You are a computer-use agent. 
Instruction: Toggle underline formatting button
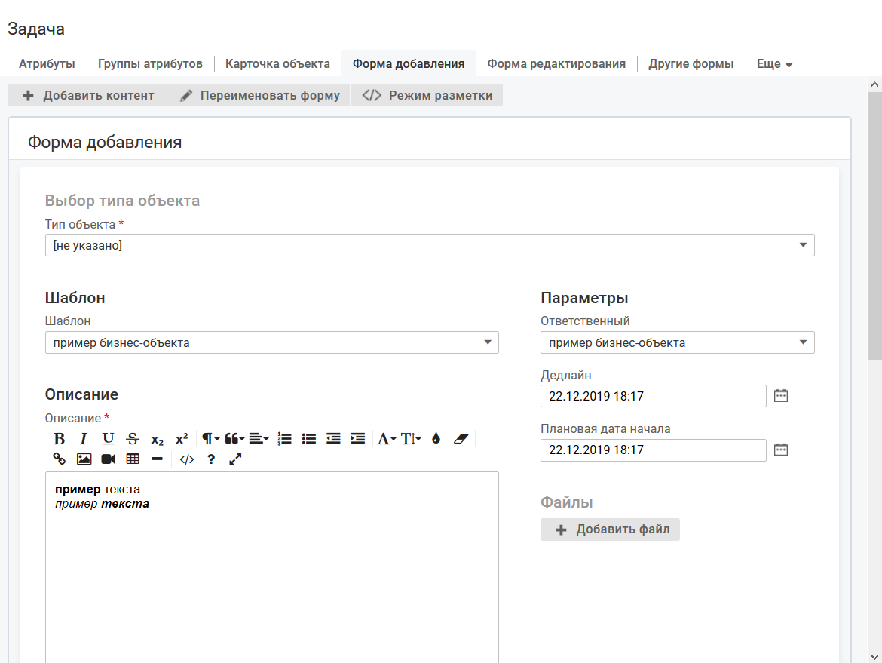coord(109,439)
